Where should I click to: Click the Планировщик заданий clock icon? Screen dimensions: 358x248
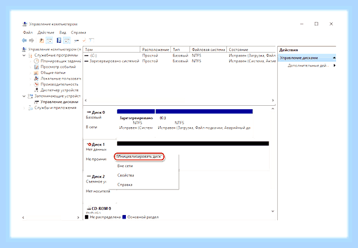point(36,61)
